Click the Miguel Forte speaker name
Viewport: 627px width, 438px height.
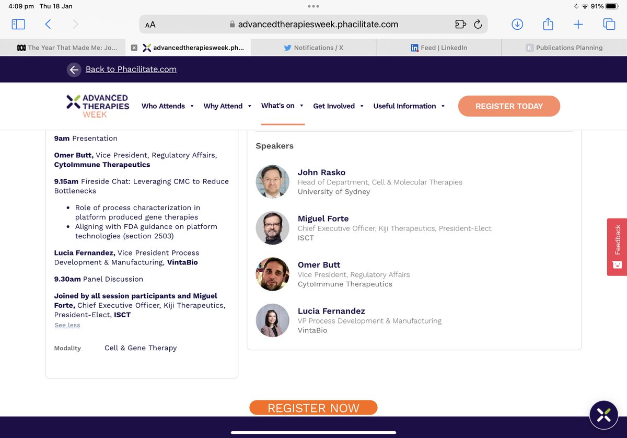click(323, 218)
